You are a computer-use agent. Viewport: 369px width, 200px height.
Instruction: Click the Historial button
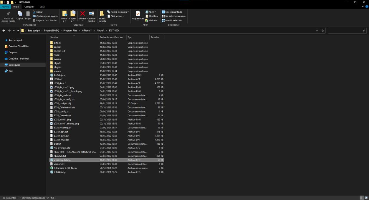click(151, 20)
